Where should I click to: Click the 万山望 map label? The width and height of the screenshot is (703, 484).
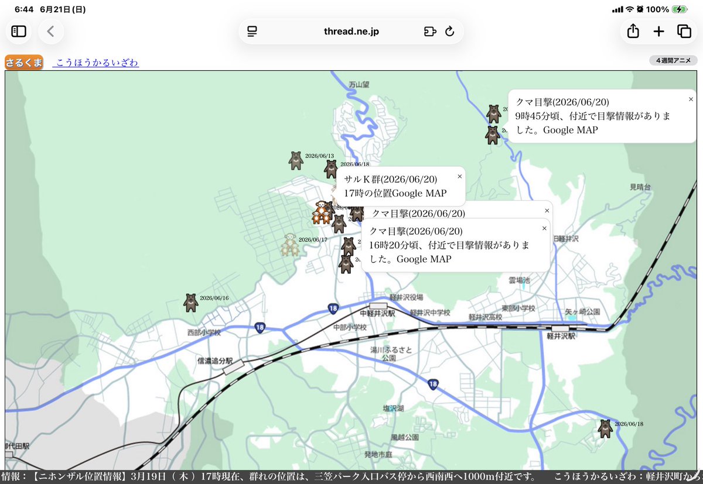(x=359, y=84)
